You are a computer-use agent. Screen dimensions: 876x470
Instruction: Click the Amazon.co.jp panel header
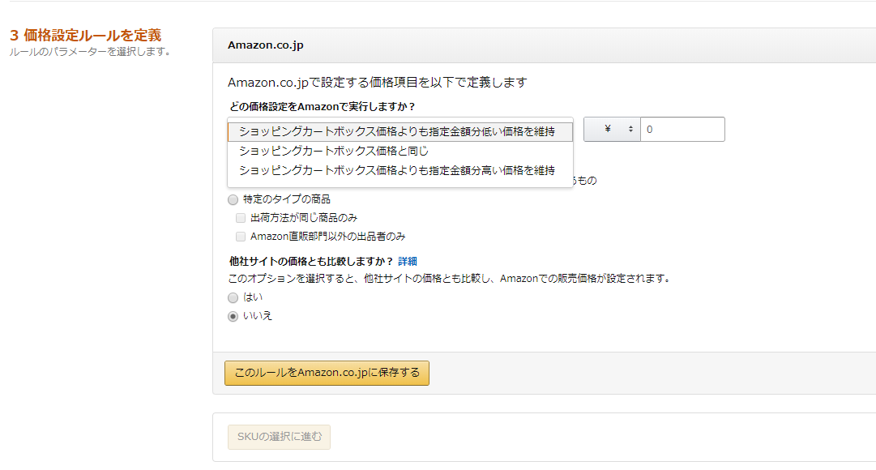click(x=266, y=45)
